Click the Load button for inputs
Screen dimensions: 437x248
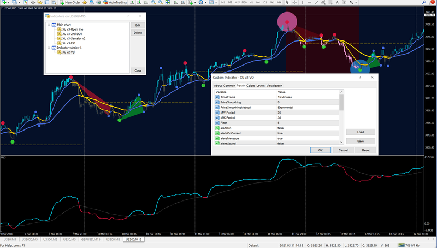(360, 132)
